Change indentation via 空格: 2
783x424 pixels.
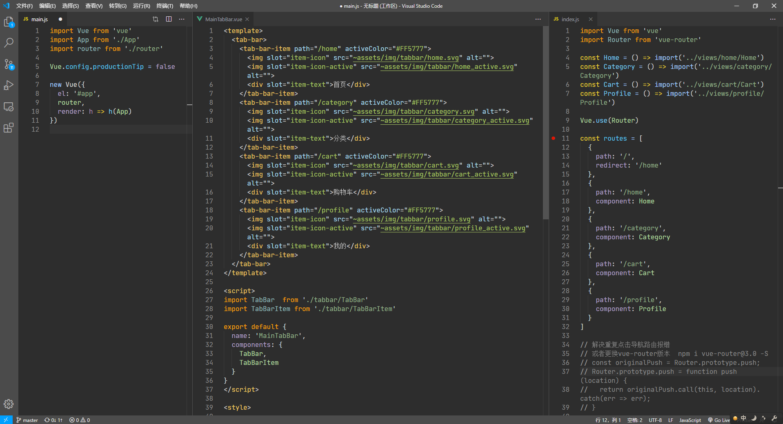coord(635,420)
